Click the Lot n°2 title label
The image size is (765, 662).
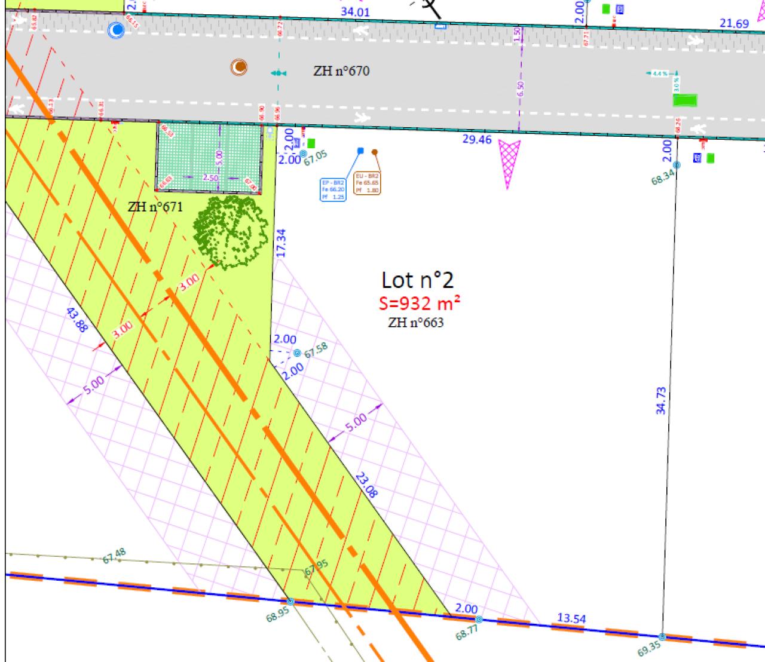[418, 279]
